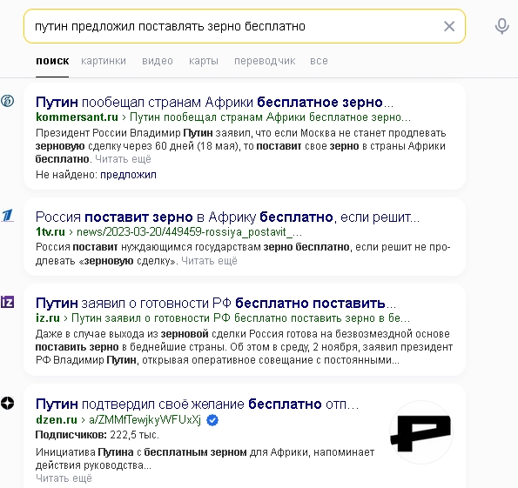This screenshot has width=518, height=488.
Task: Click 'Читать ещё' in Kommersant snippet
Action: click(x=123, y=159)
